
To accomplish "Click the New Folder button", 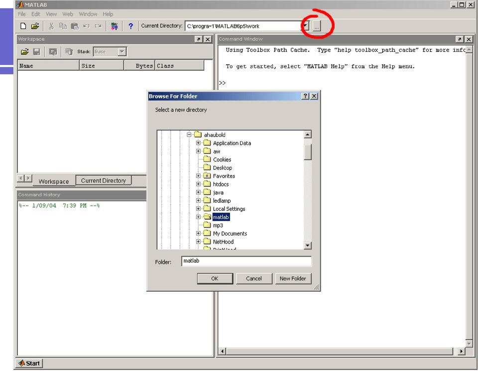I will (293, 279).
